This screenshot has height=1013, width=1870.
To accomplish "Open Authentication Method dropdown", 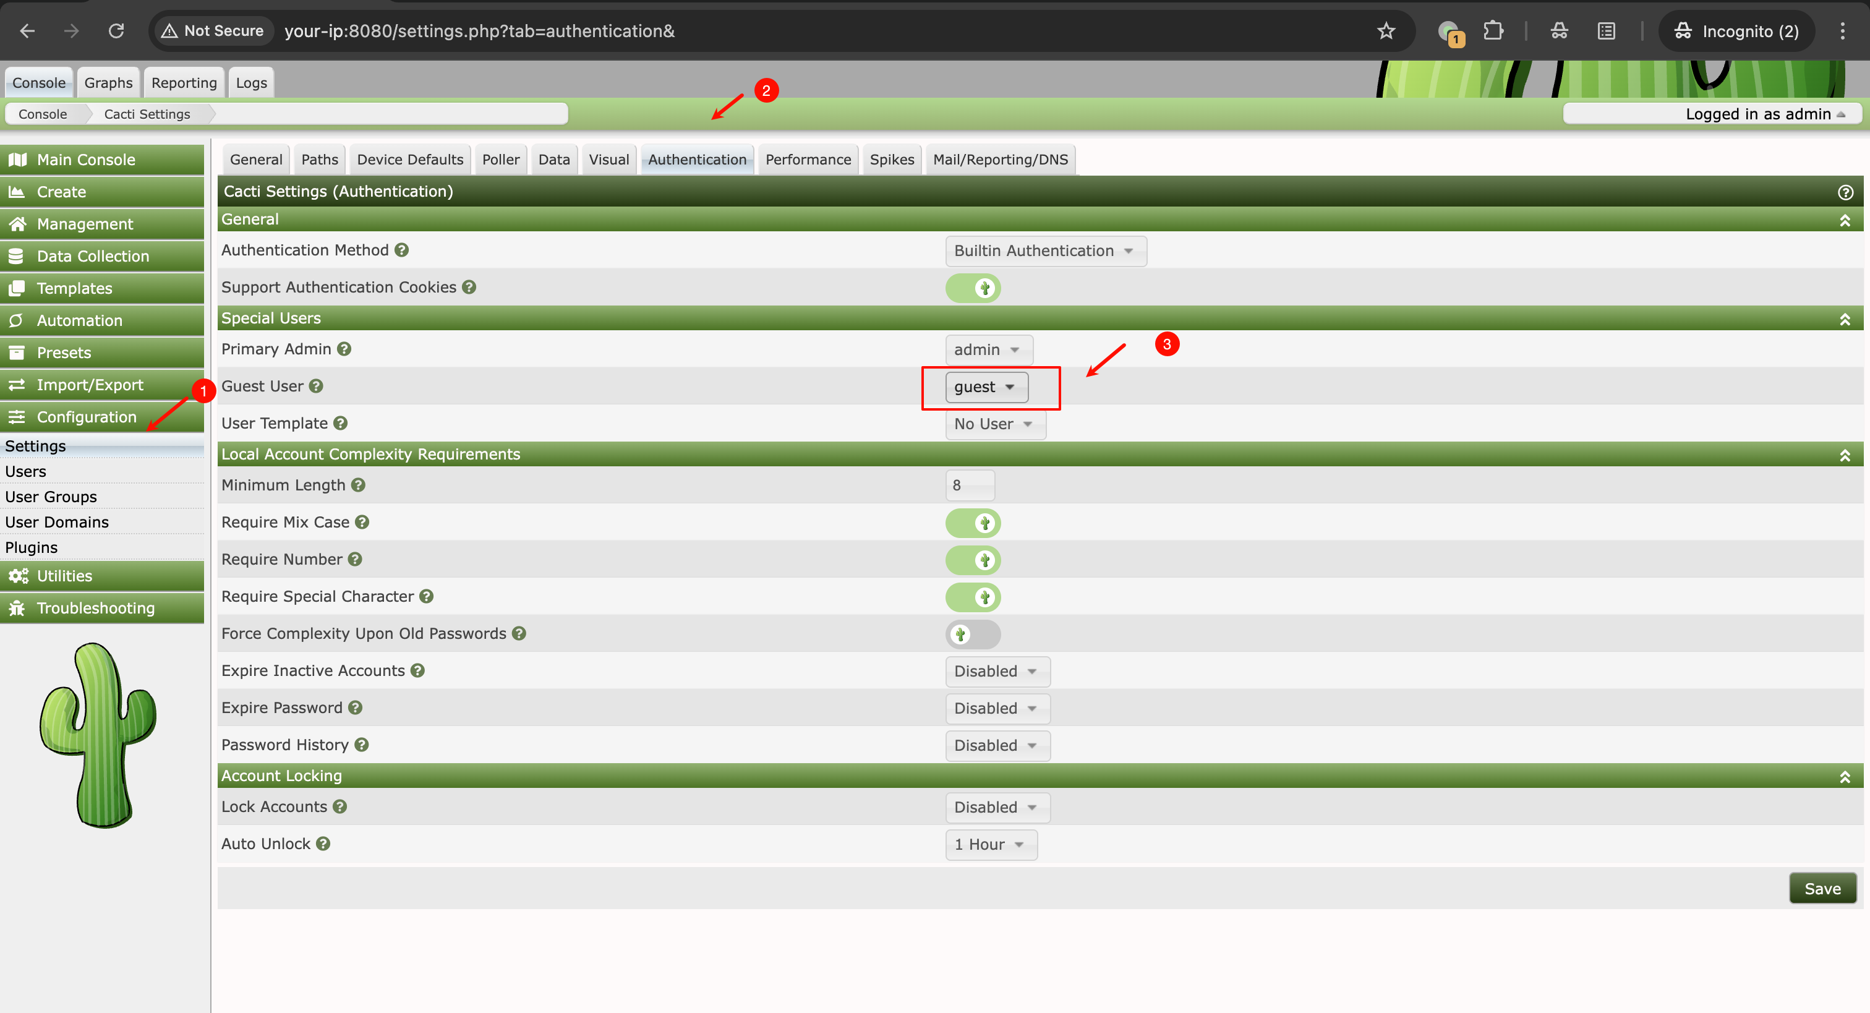I will [x=1044, y=251].
